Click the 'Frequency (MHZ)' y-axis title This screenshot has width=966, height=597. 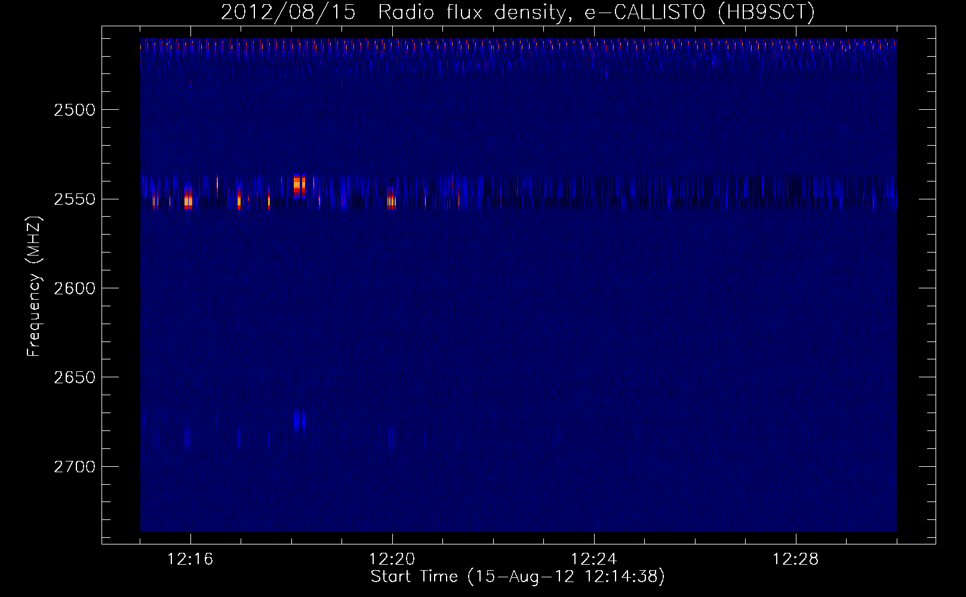35,287
